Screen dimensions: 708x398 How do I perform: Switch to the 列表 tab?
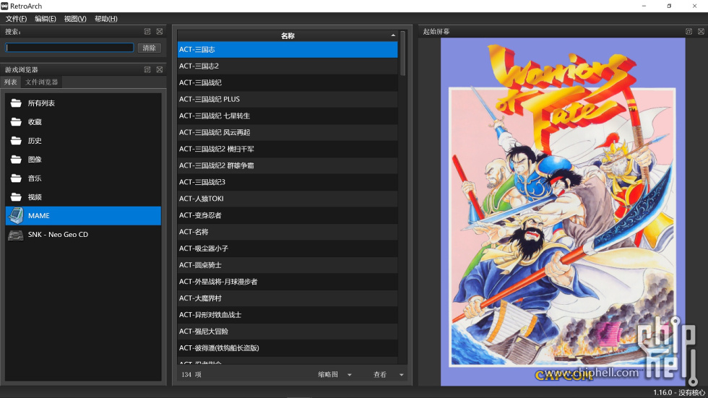(10, 82)
